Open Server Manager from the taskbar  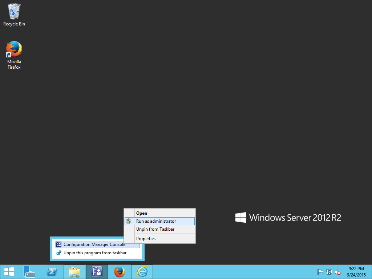coord(29,272)
